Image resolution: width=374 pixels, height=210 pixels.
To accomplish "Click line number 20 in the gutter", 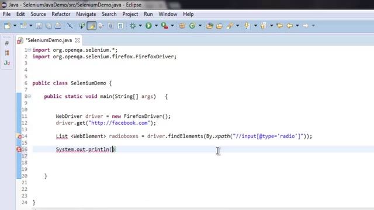I will (25, 176).
